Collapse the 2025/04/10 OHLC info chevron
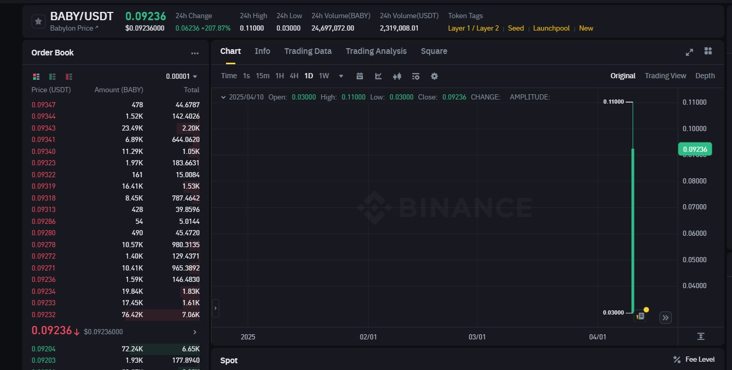This screenshot has width=732, height=370. click(x=223, y=97)
